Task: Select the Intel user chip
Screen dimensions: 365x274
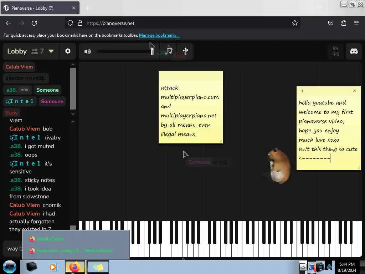Action: click(x=20, y=101)
